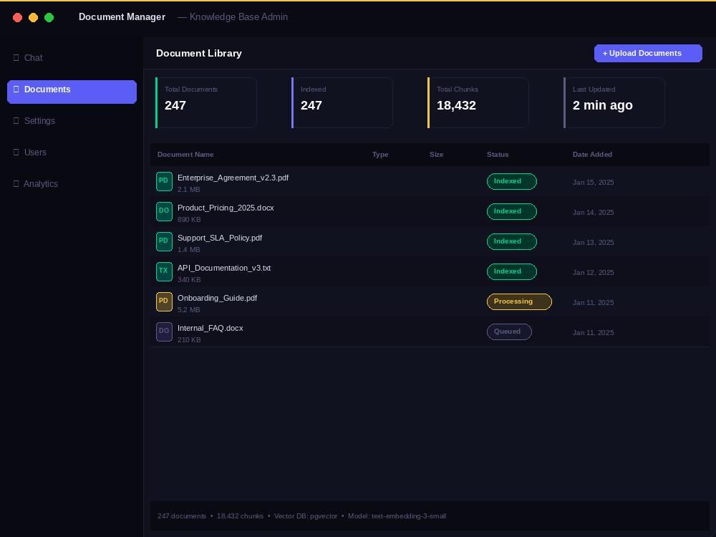Open Enterprise_Agreement_v2.3.pdf file name

233,178
